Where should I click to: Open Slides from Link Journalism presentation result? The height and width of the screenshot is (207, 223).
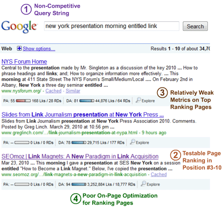point(83,115)
